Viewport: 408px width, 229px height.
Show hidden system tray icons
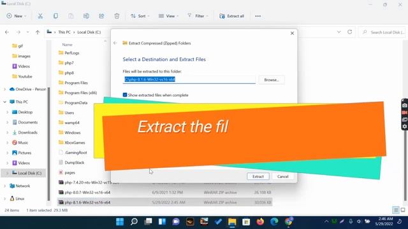pyautogui.click(x=326, y=221)
